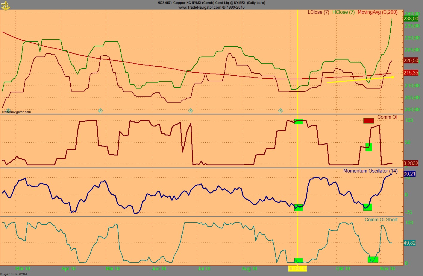
Task: Click the Comm OI Short pane label
Action: coord(381,220)
